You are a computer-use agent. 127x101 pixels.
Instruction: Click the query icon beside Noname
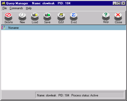(3, 28)
